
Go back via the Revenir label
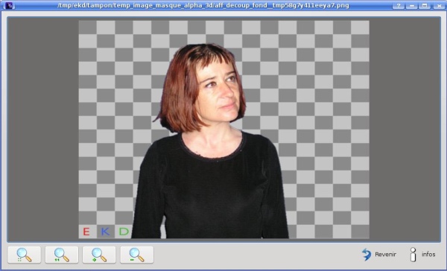click(385, 254)
